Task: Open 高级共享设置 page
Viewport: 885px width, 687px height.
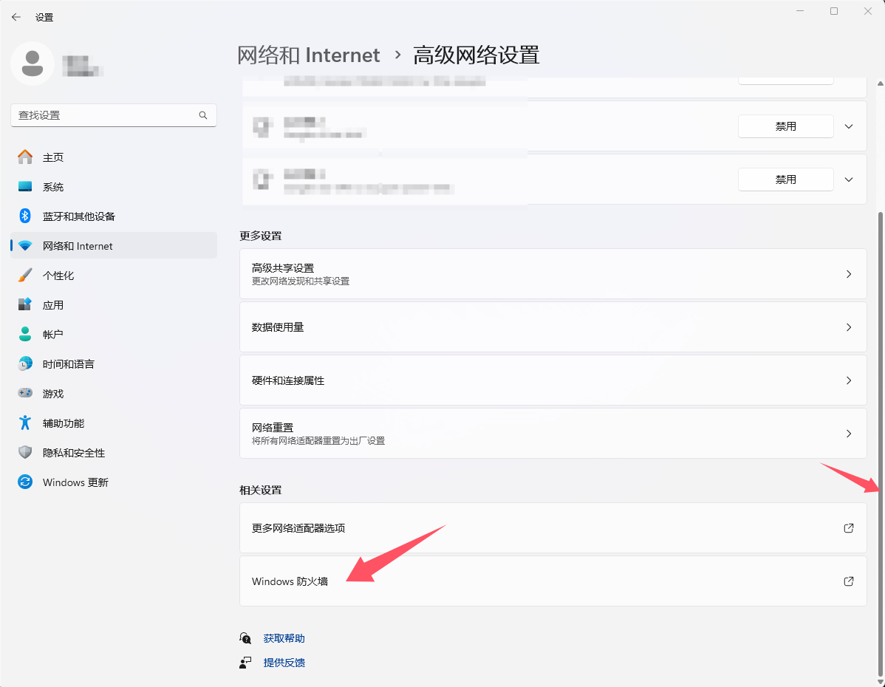Action: coord(553,274)
